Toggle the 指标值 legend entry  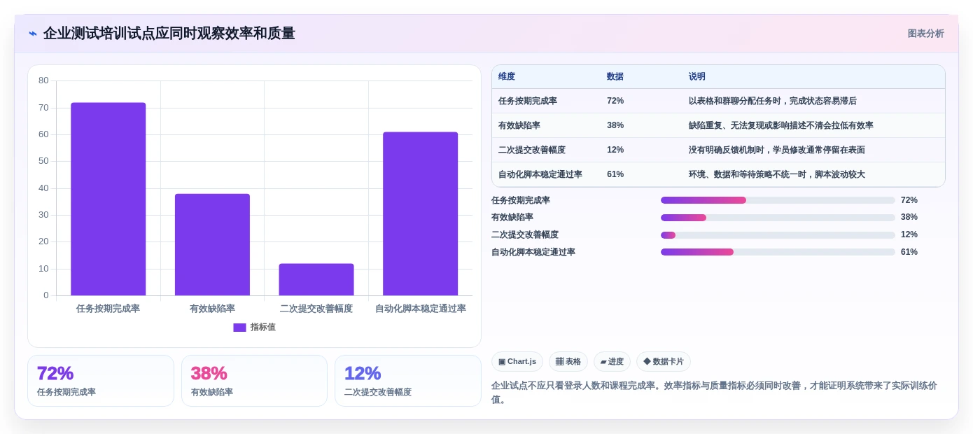pyautogui.click(x=255, y=327)
